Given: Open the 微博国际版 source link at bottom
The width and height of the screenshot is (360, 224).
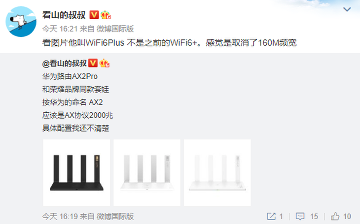Looking at the screenshot, I should pyautogui.click(x=115, y=216).
